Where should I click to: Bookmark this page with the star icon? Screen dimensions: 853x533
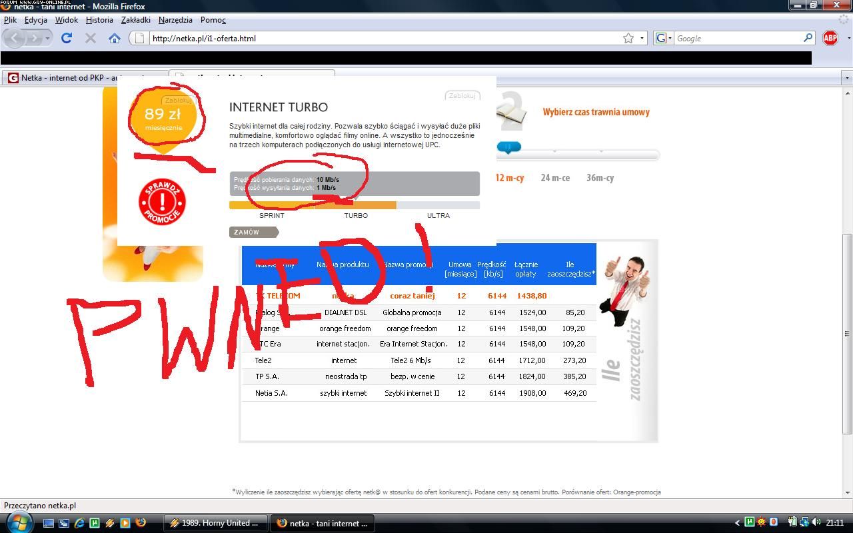tap(628, 38)
